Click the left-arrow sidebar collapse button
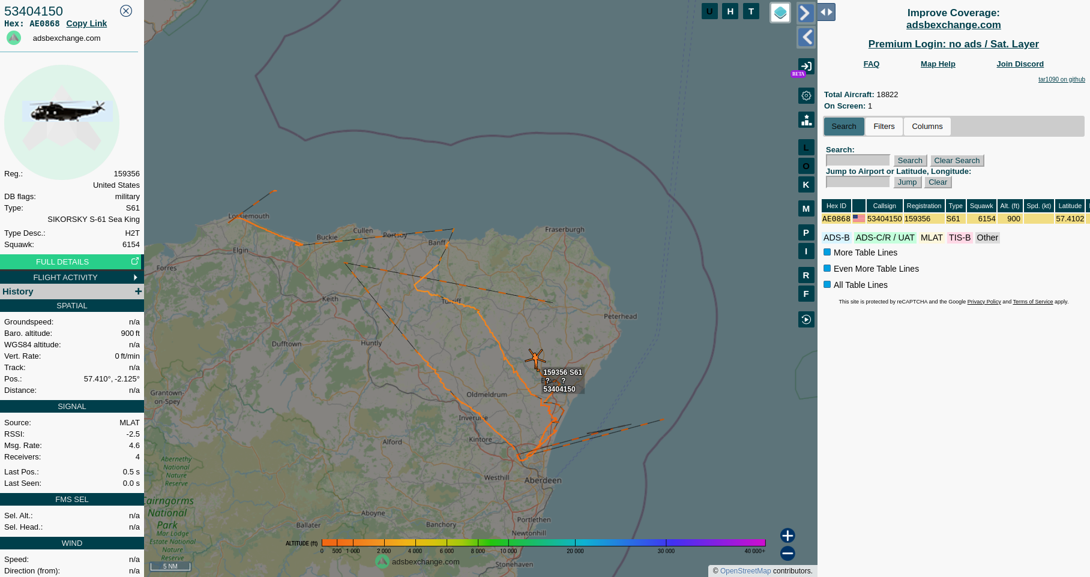The height and width of the screenshot is (577, 1090). tap(806, 37)
